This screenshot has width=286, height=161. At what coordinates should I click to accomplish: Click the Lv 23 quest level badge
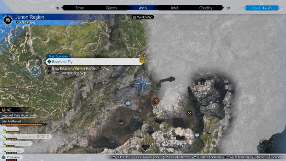coord(142,60)
